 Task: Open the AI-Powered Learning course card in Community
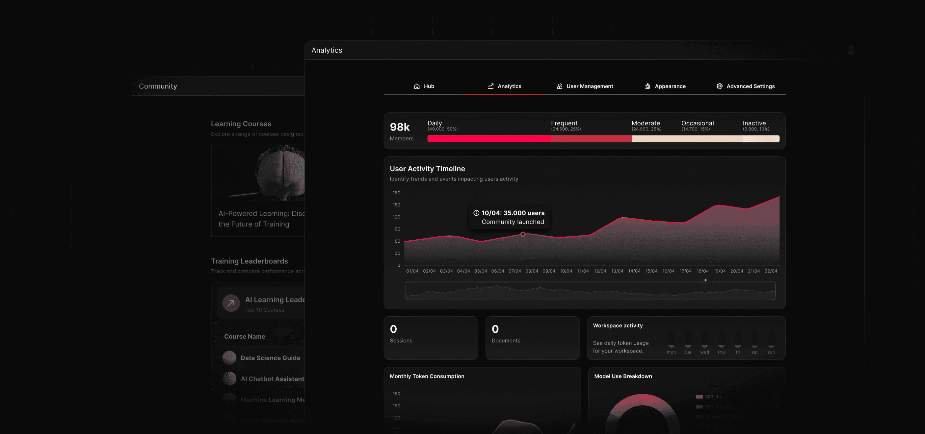coord(258,190)
